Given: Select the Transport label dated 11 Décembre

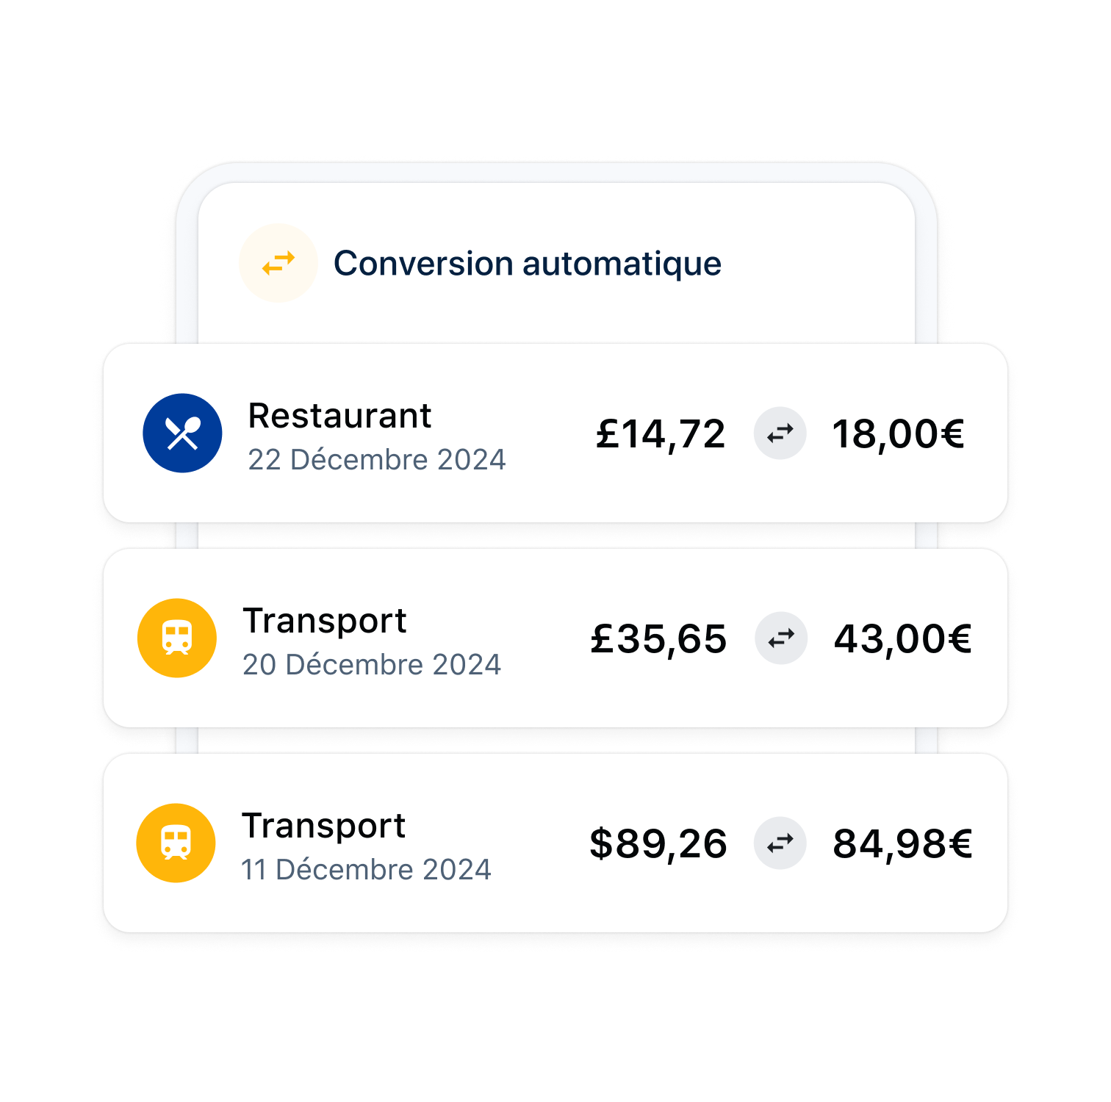Looking at the screenshot, I should point(323,826).
